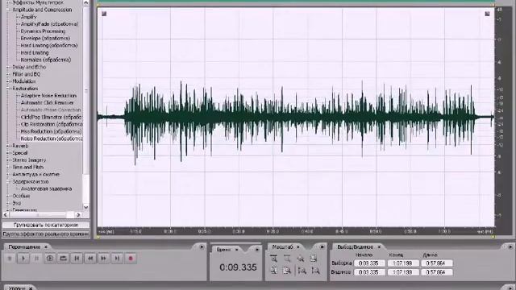The height and width of the screenshot is (290, 516).
Task: Select Normalize (обработка) effect
Action: pyautogui.click(x=46, y=60)
